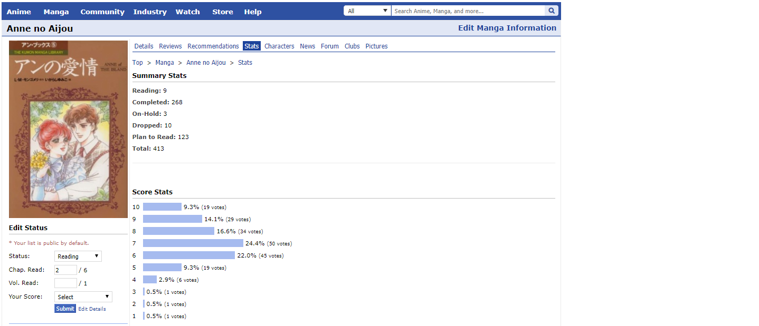The height and width of the screenshot is (326, 759).
Task: Expand the Status dropdown set to Reading
Action: (78, 256)
